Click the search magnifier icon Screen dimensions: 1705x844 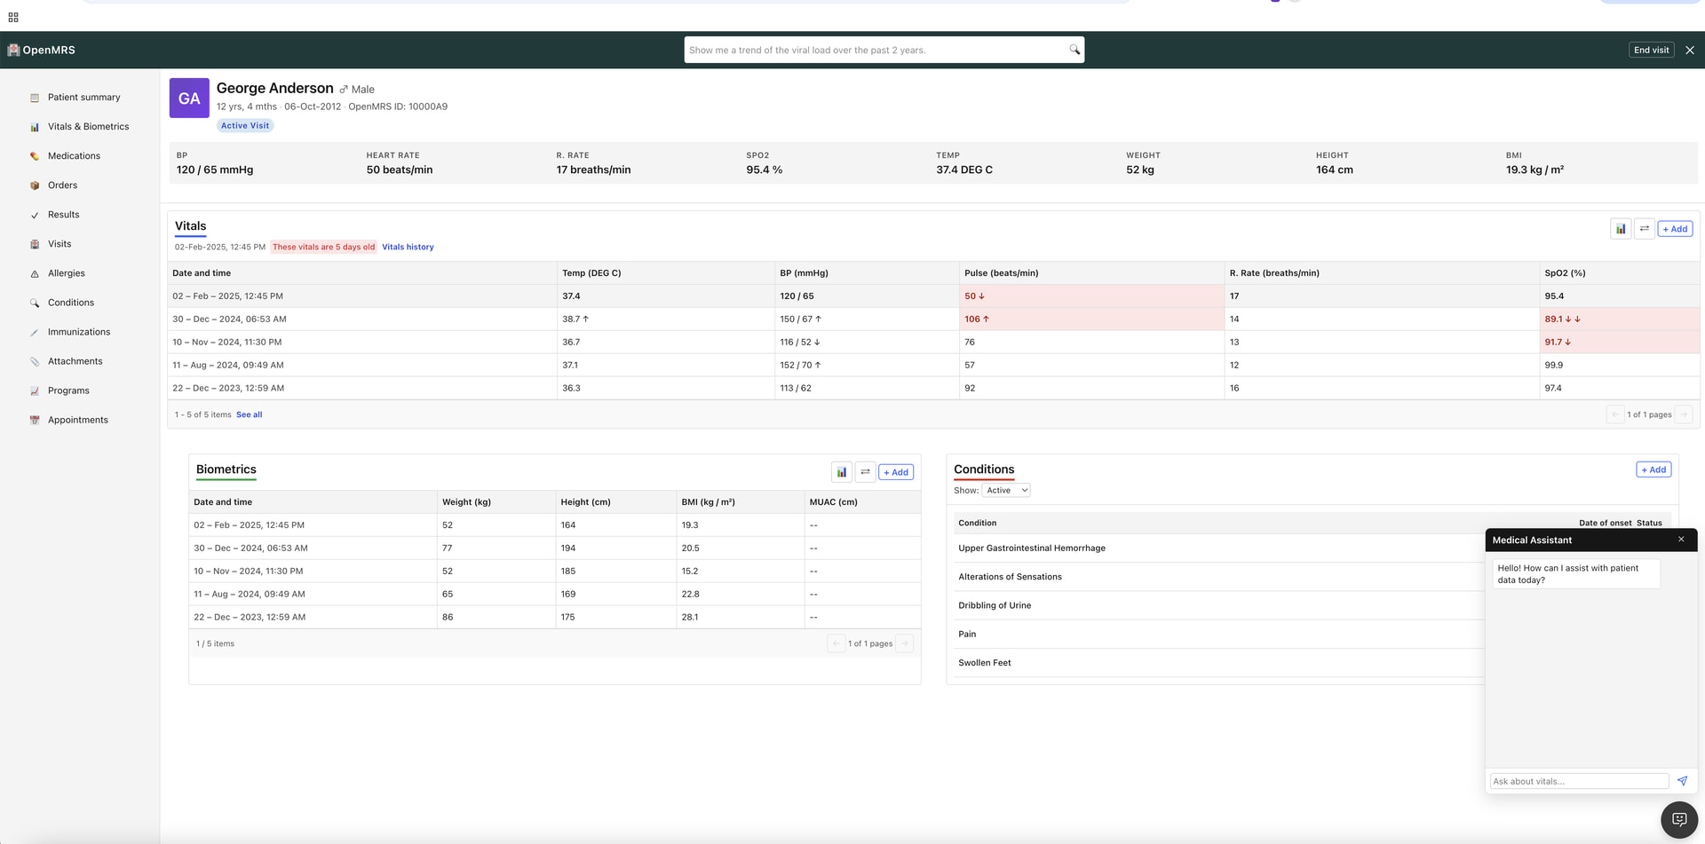tap(1075, 50)
